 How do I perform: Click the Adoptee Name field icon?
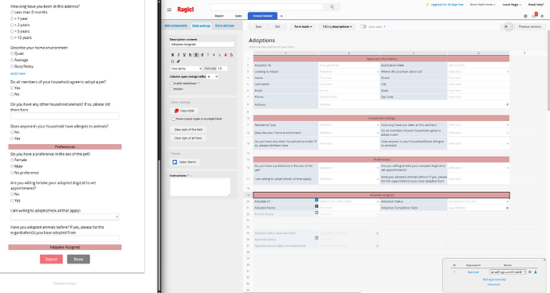pyautogui.click(x=316, y=206)
